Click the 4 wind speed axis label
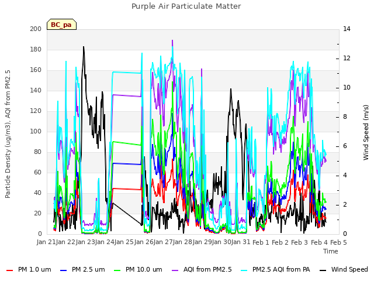This screenshot has width=374, height=281. pos(345,176)
